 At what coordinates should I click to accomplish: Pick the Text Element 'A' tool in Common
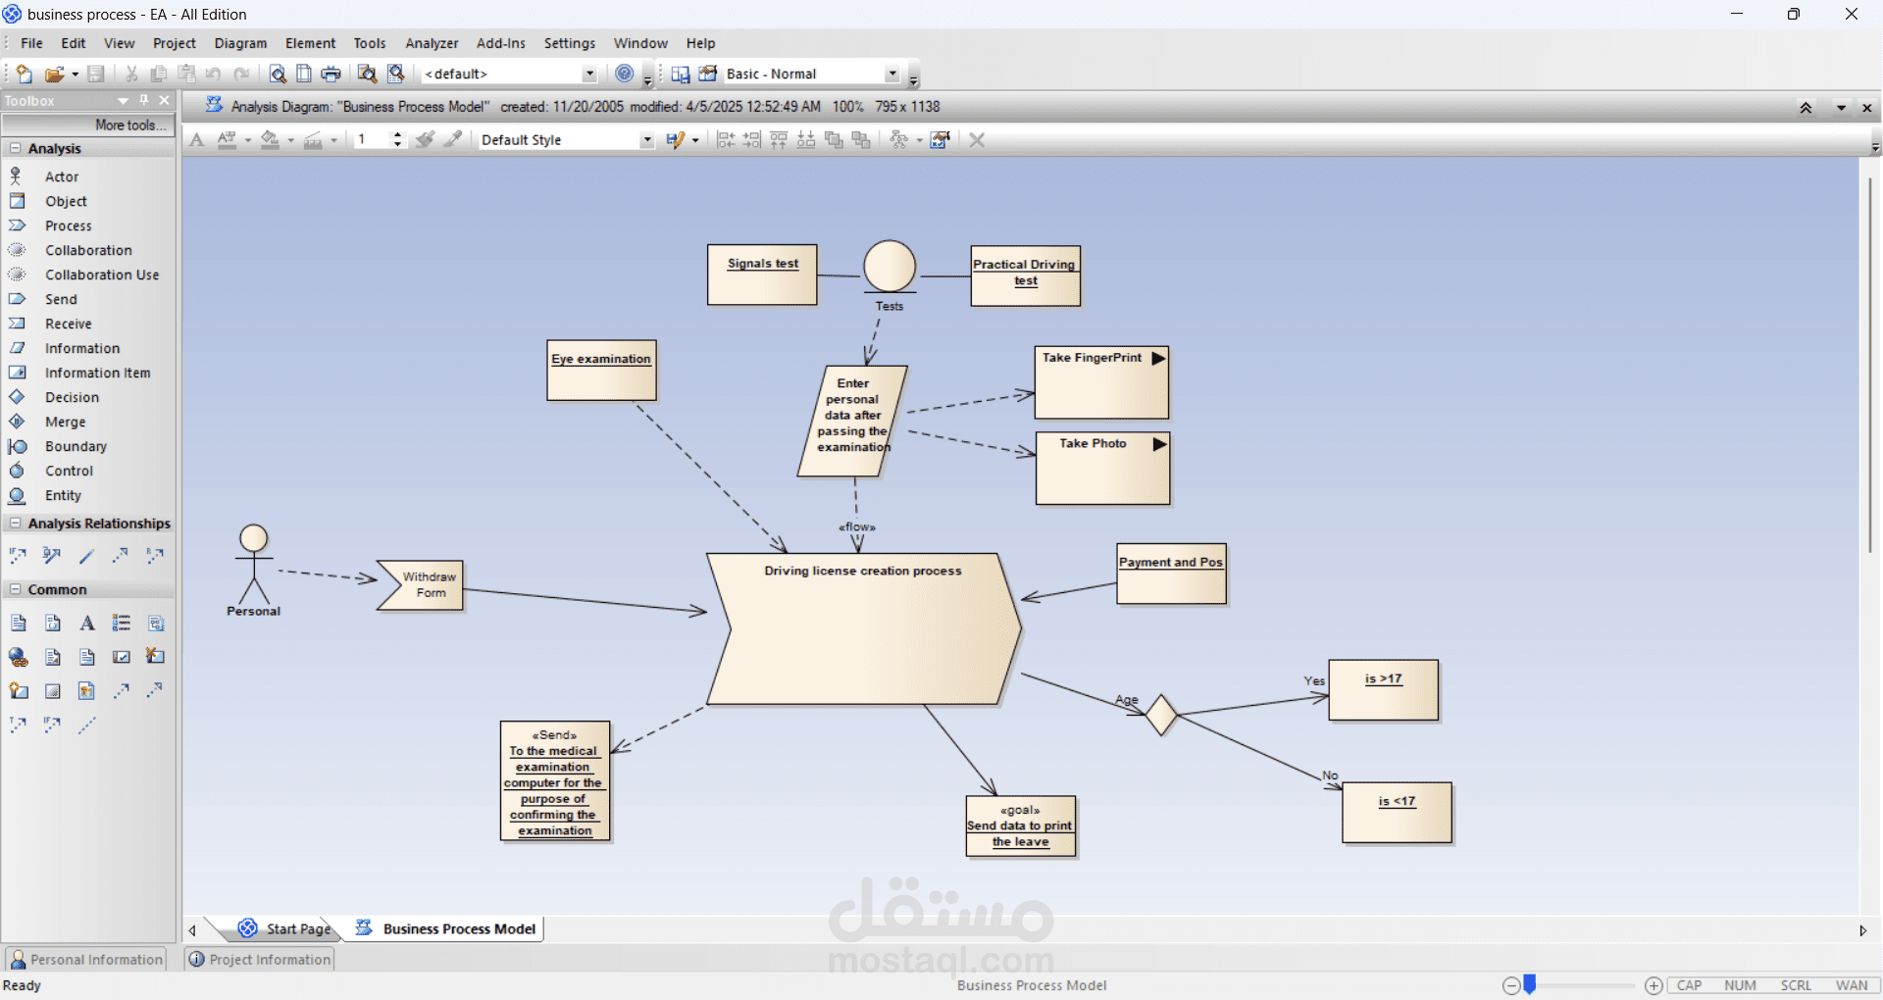point(87,624)
